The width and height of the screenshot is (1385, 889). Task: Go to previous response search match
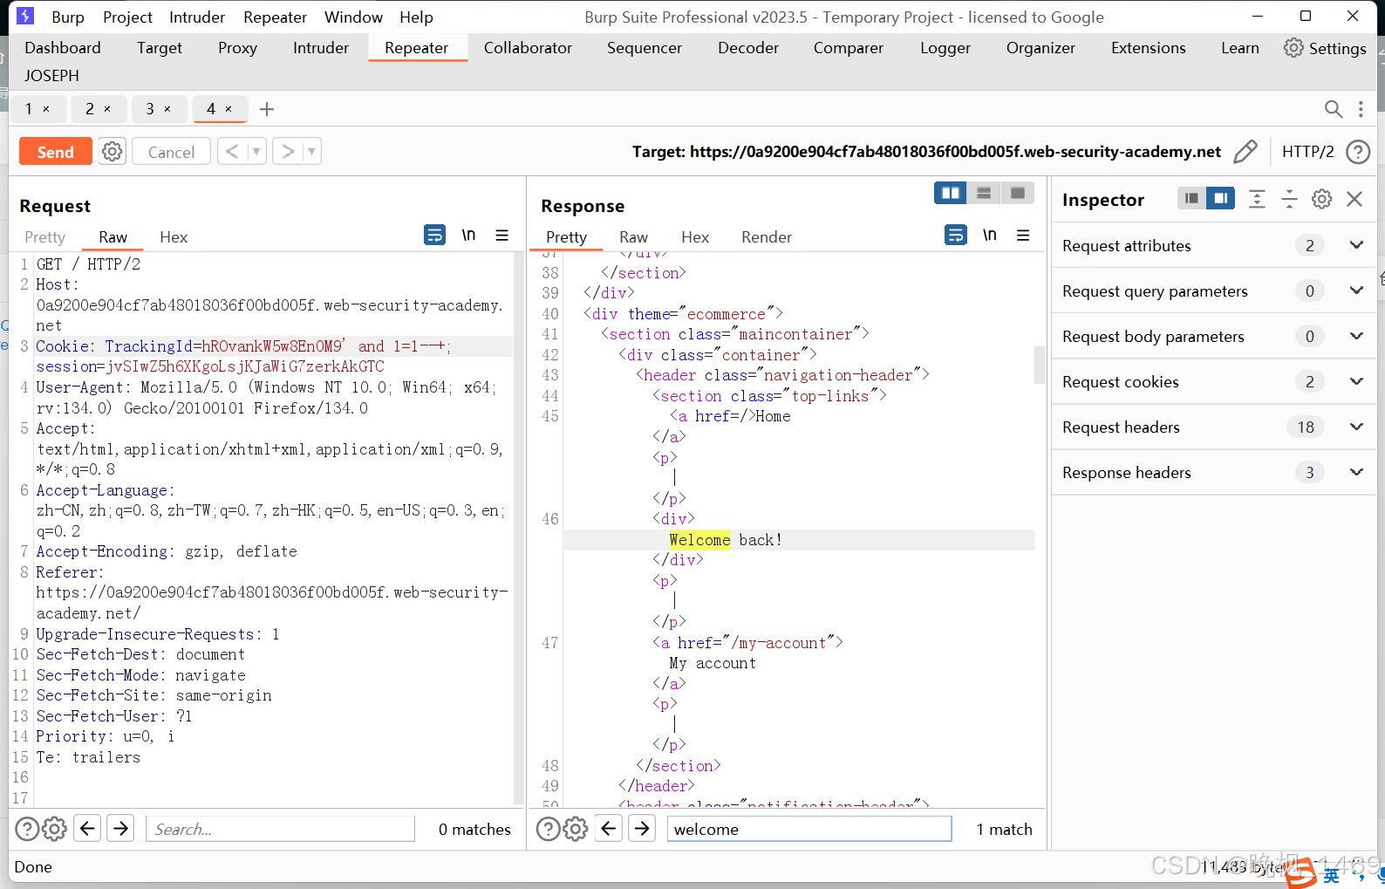pos(609,828)
